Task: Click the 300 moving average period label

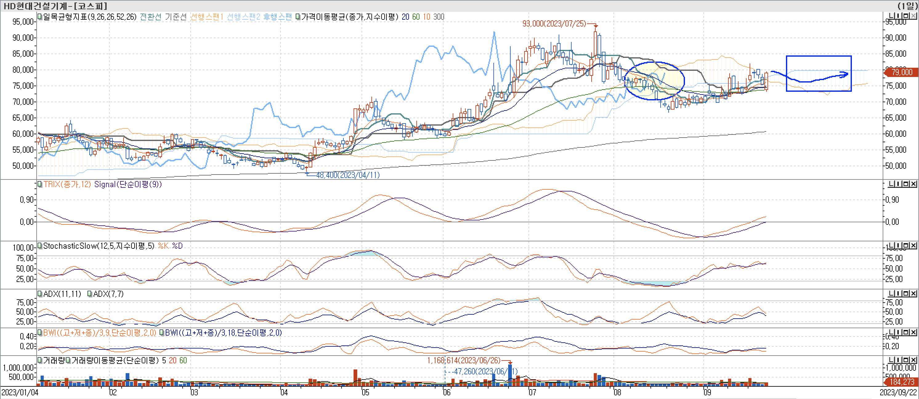Action: pyautogui.click(x=439, y=17)
